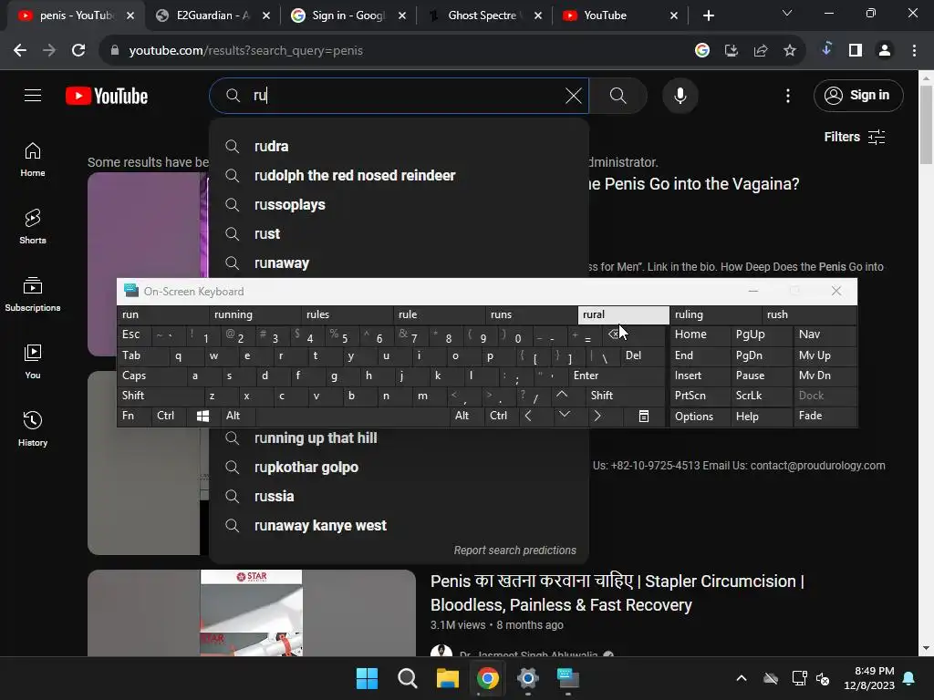
Task: Click the Share this page icon
Action: [x=760, y=51]
